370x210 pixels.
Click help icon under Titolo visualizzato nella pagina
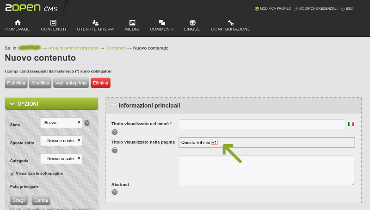(115, 150)
